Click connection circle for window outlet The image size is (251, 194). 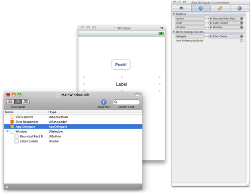click(x=241, y=27)
